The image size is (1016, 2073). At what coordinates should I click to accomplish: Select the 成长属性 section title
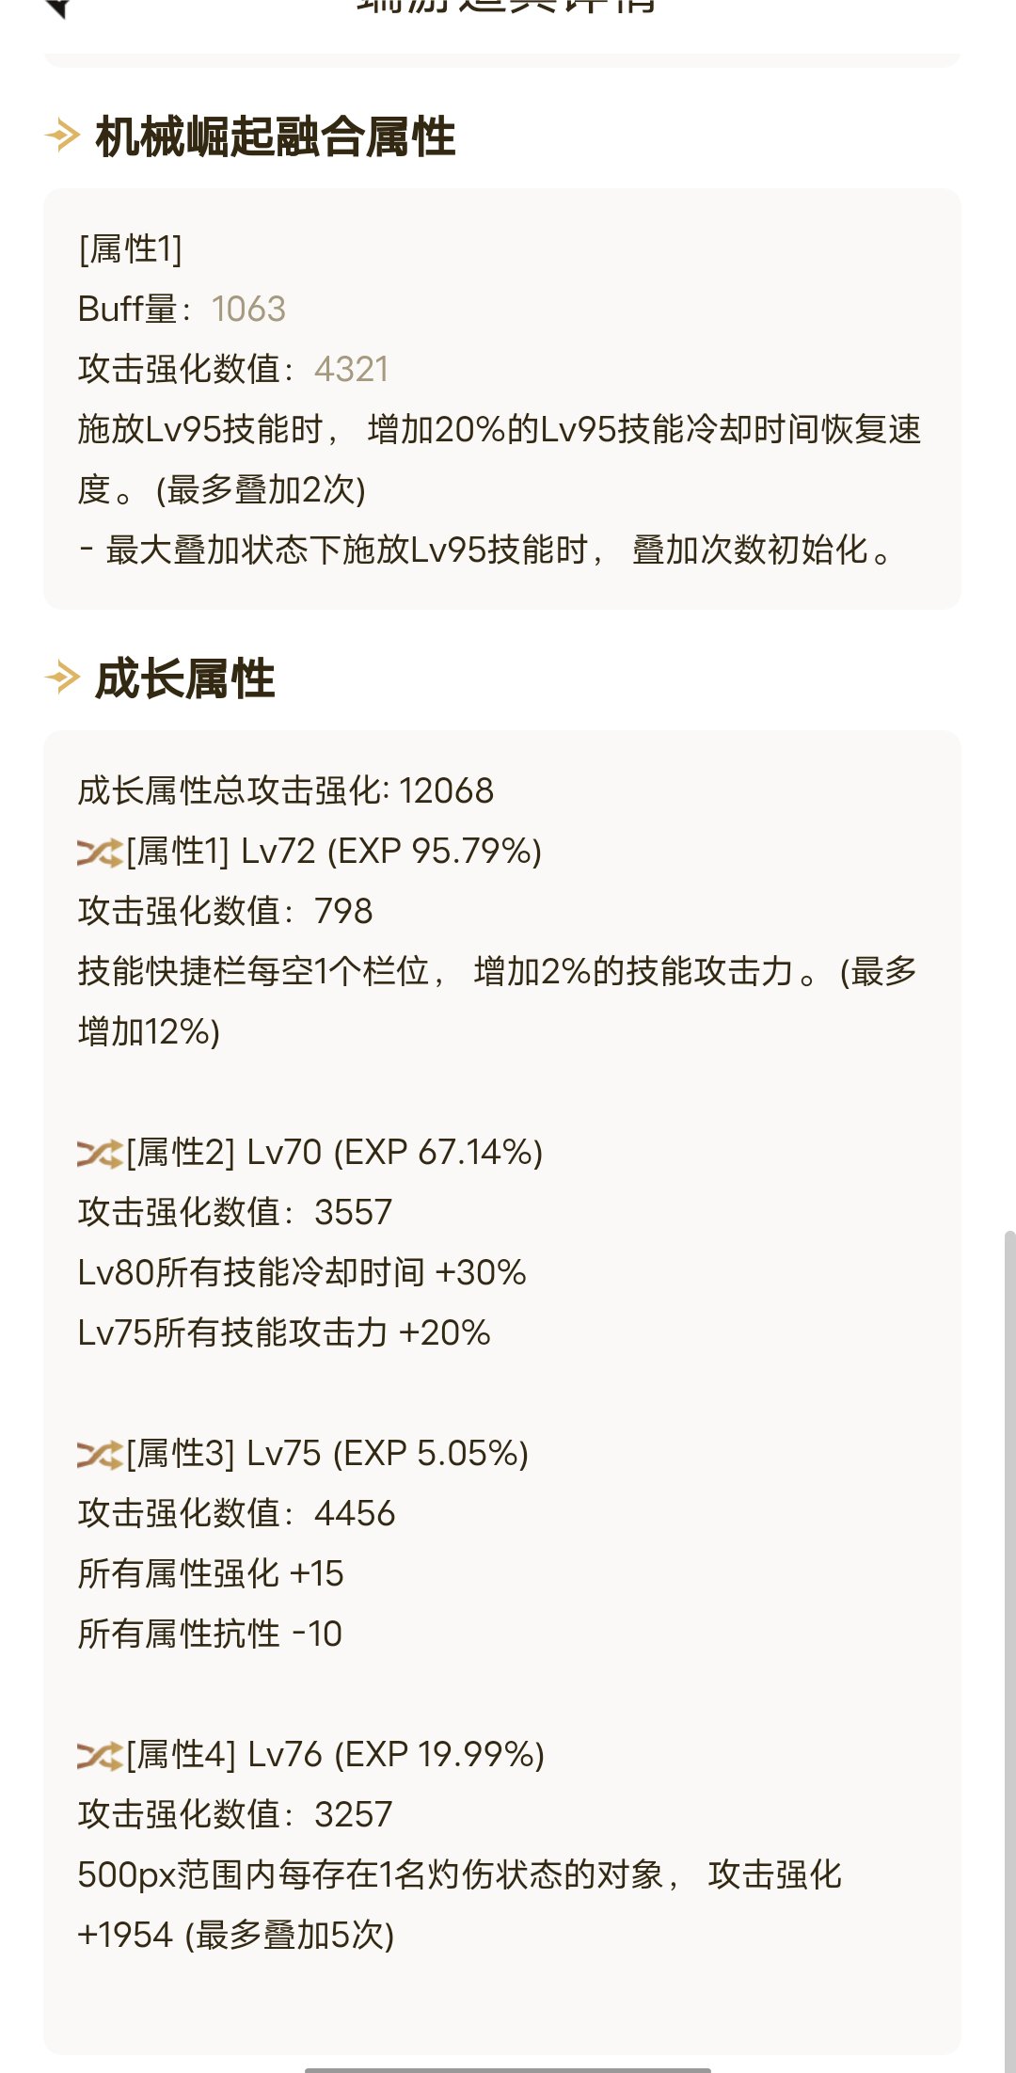tap(185, 678)
